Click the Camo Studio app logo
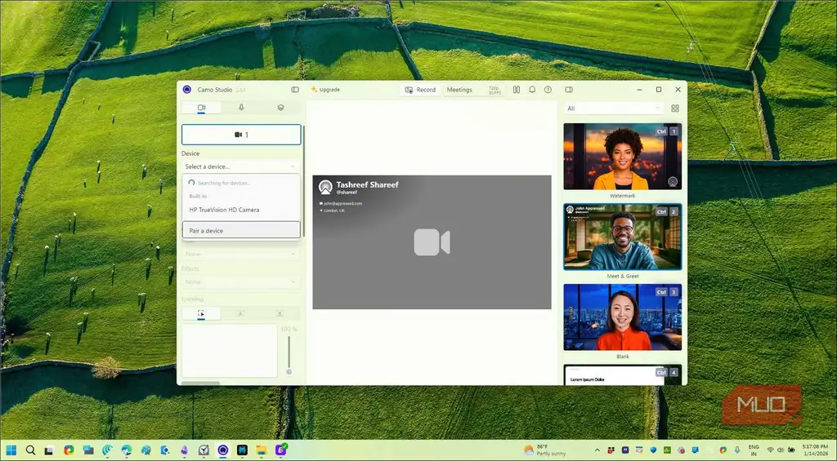This screenshot has width=837, height=461. (187, 90)
